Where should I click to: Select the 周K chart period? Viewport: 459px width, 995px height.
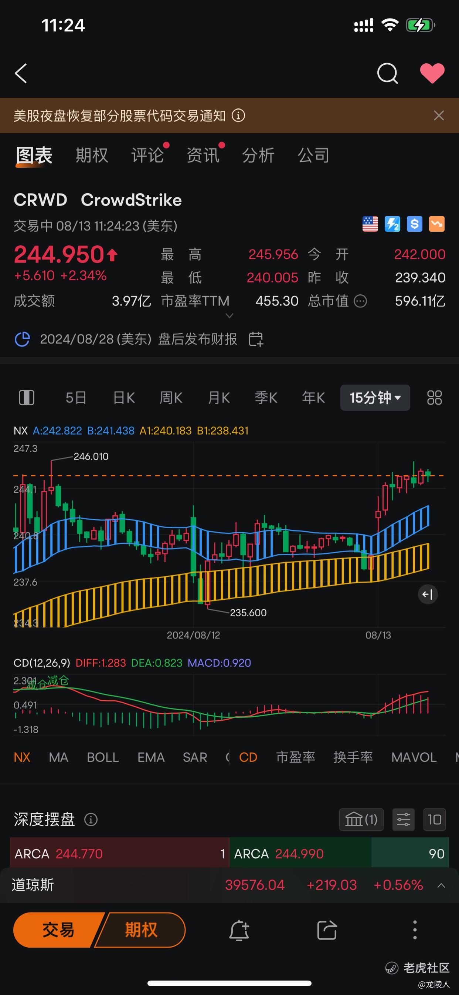coord(171,398)
